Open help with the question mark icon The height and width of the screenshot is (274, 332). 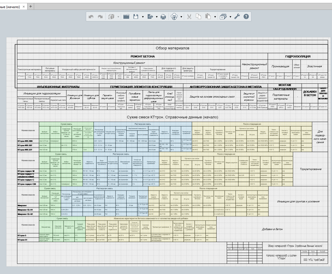click(x=246, y=17)
